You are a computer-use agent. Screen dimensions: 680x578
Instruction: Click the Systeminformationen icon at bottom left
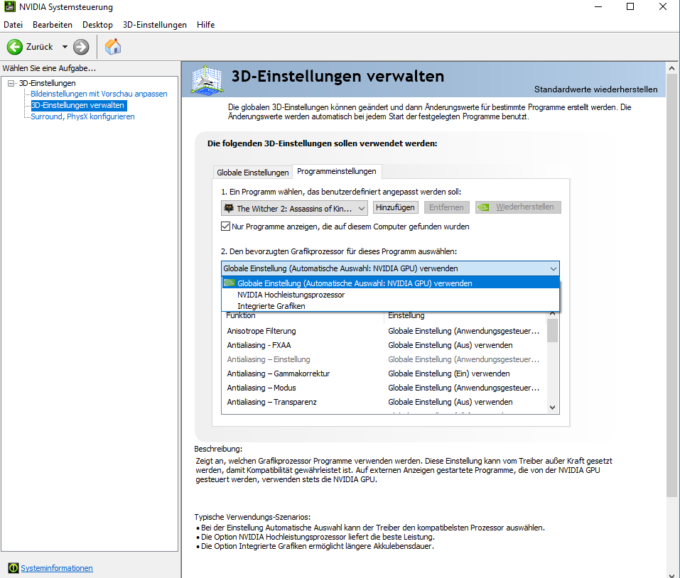coord(13,568)
